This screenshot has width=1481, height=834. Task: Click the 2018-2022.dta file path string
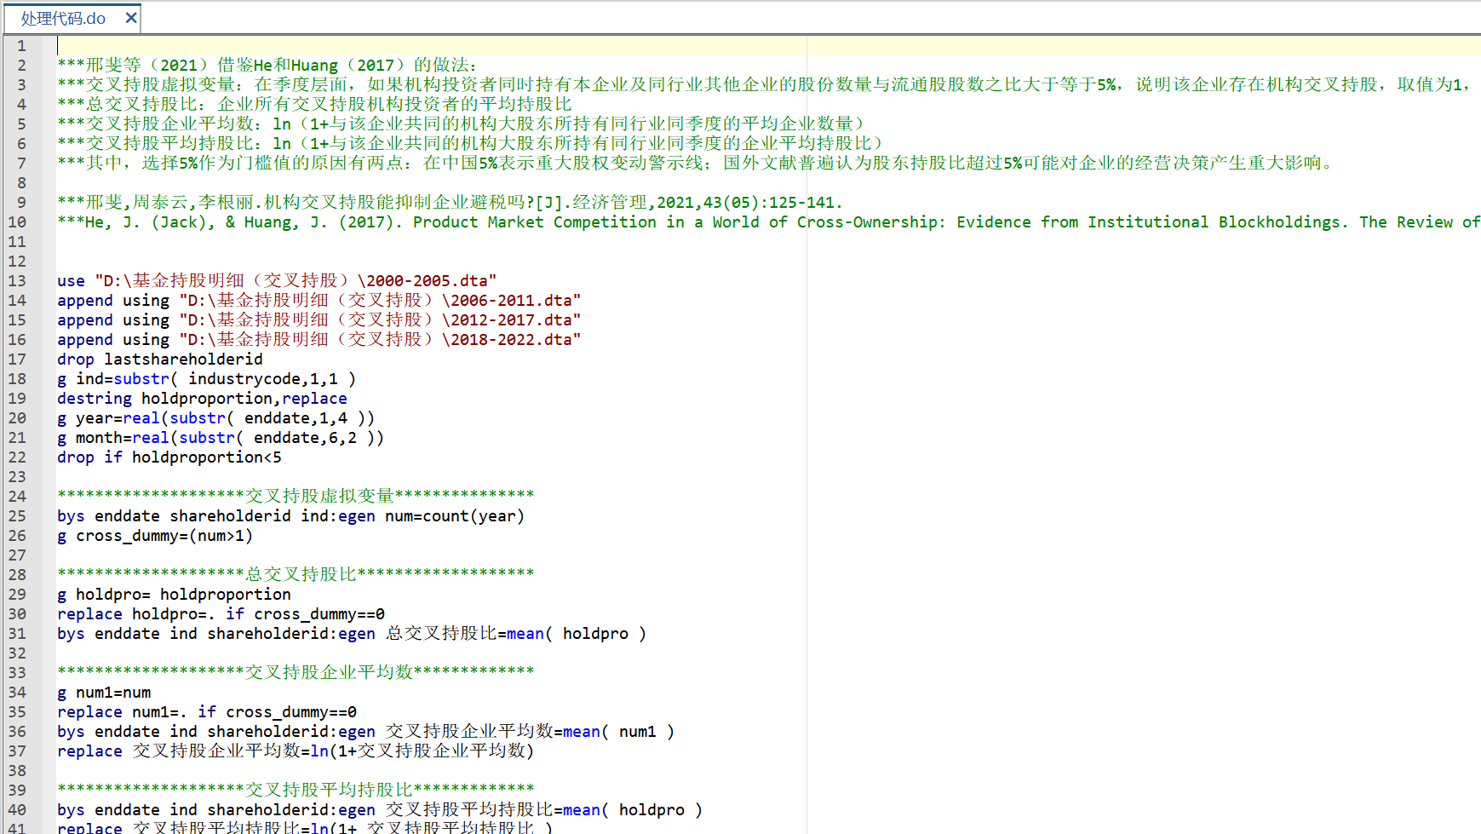coord(380,340)
